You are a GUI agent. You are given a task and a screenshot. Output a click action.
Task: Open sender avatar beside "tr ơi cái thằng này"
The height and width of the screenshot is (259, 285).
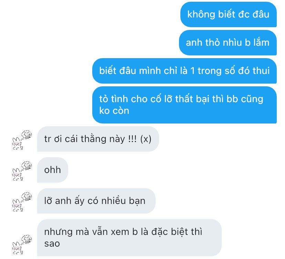click(x=22, y=140)
